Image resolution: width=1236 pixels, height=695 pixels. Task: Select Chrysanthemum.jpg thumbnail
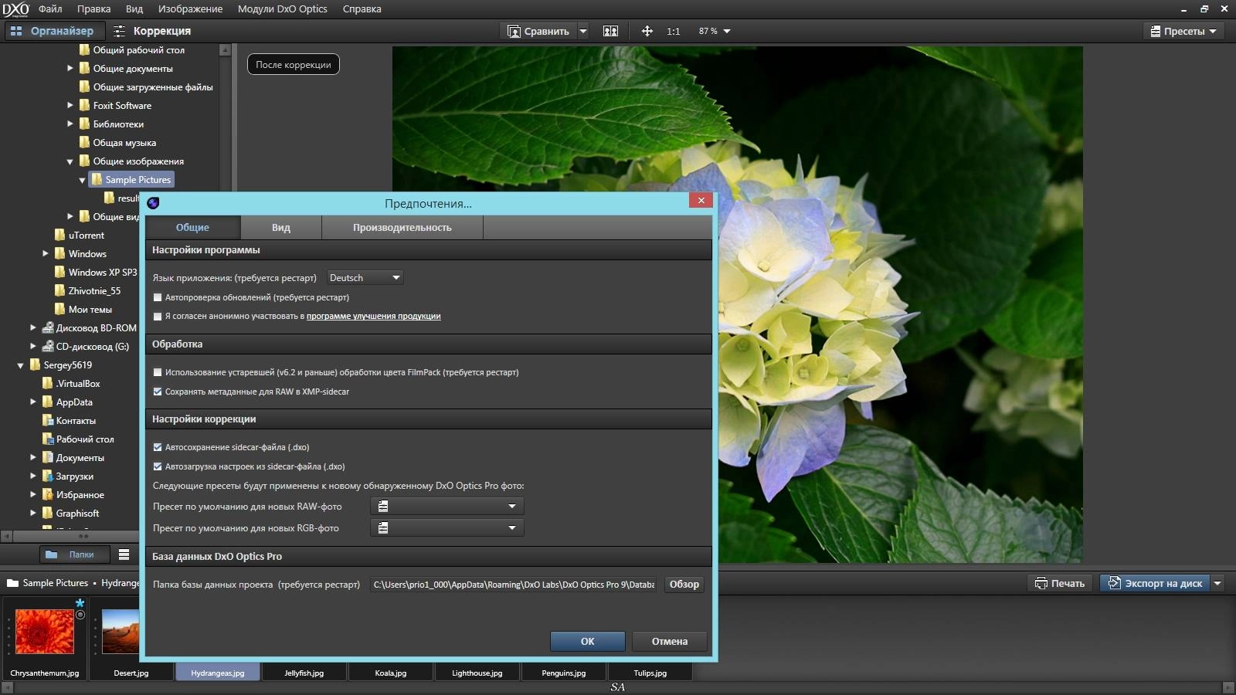(x=45, y=631)
